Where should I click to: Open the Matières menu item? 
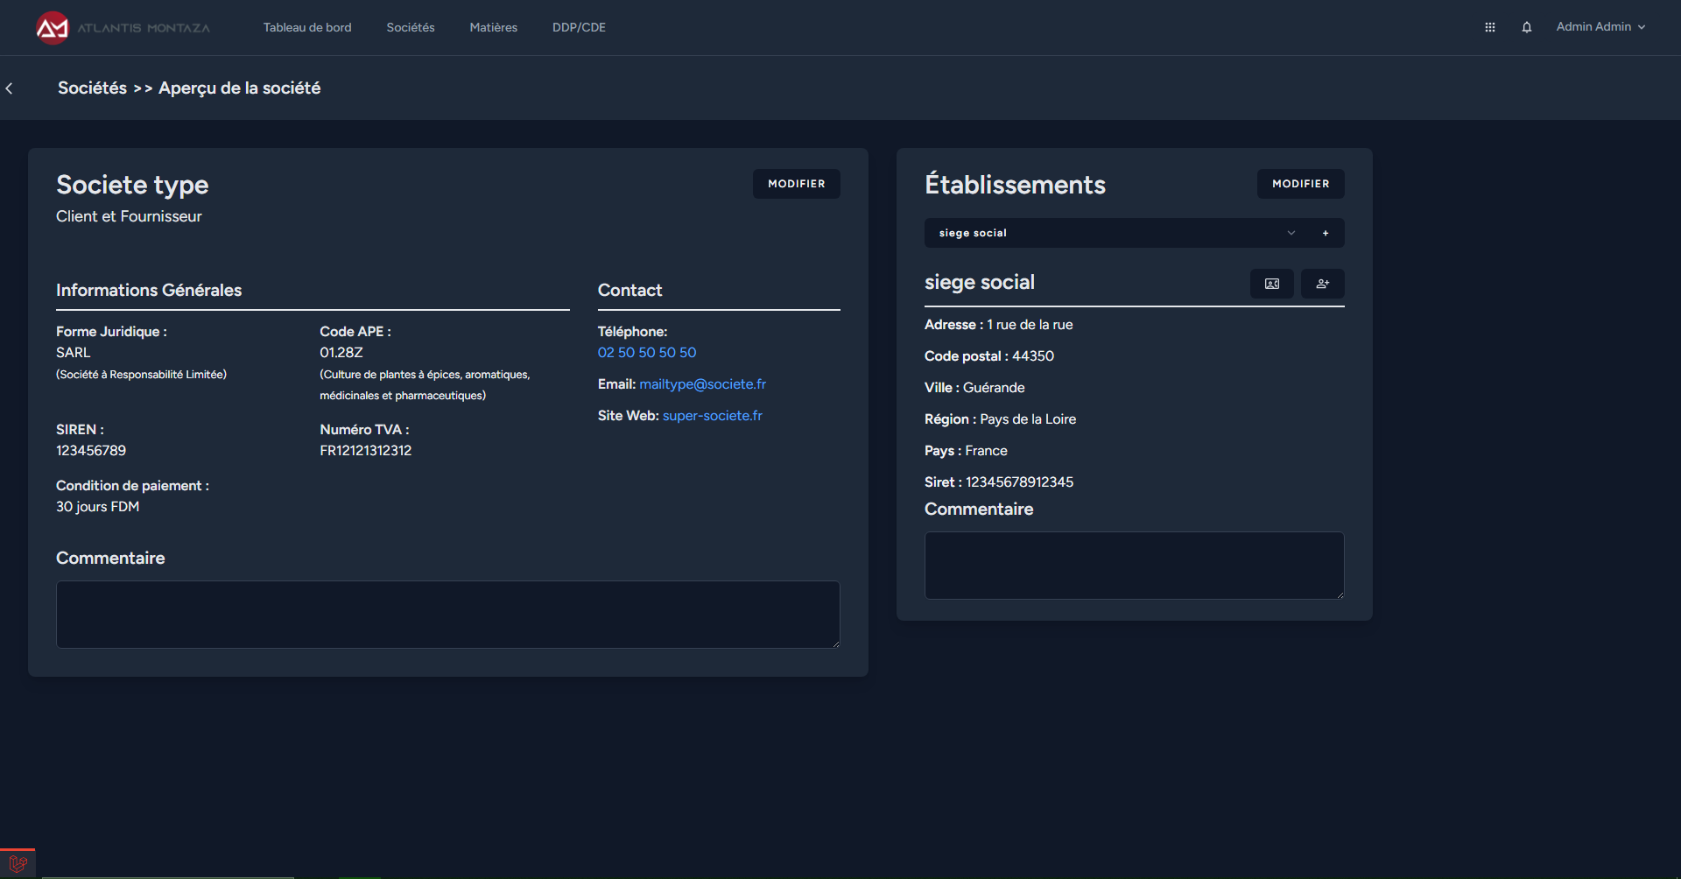(x=493, y=27)
